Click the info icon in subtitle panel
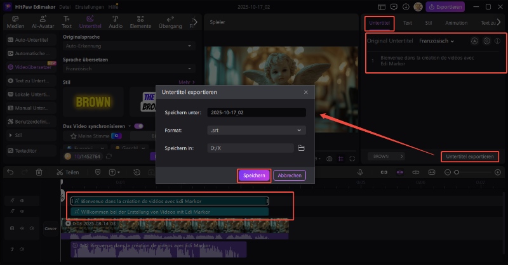The height and width of the screenshot is (265, 508). (498, 41)
